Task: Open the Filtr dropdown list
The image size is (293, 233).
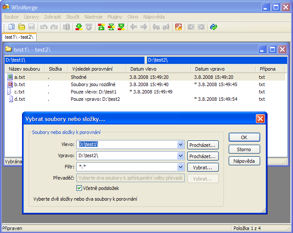Action: pyautogui.click(x=180, y=167)
